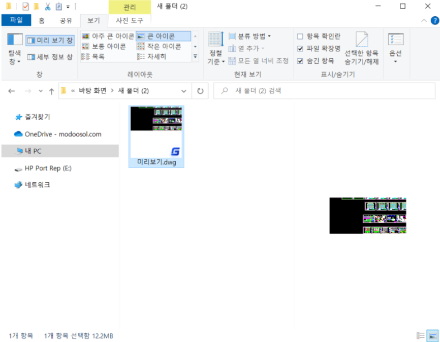Viewport: 440px width, 342px height.
Task: Select large icons (큰 아이콘) layout
Action: coord(163,36)
